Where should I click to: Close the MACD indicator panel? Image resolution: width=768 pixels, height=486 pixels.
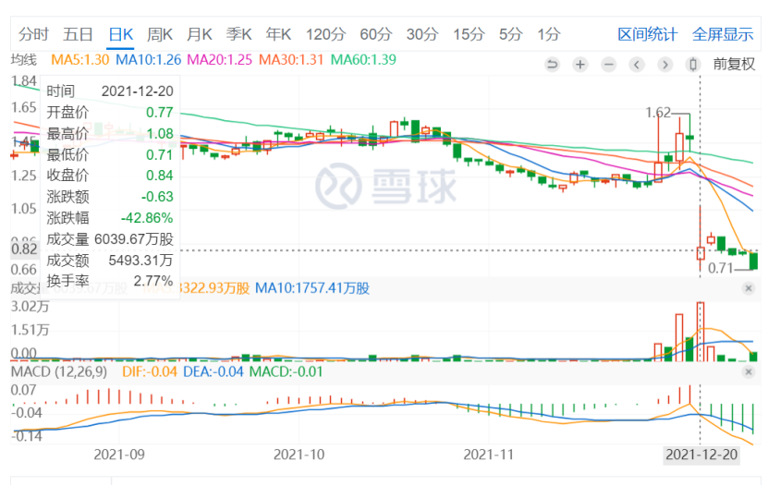(748, 371)
